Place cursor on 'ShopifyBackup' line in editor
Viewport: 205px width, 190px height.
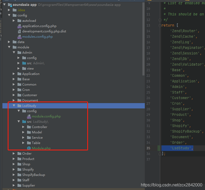tap(187, 132)
